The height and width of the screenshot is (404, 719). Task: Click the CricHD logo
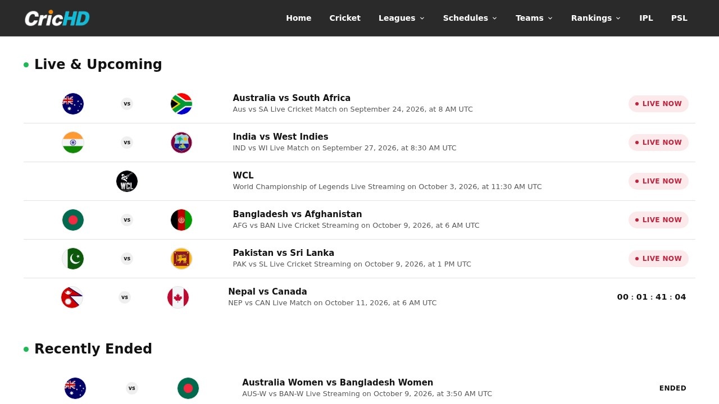point(57,18)
